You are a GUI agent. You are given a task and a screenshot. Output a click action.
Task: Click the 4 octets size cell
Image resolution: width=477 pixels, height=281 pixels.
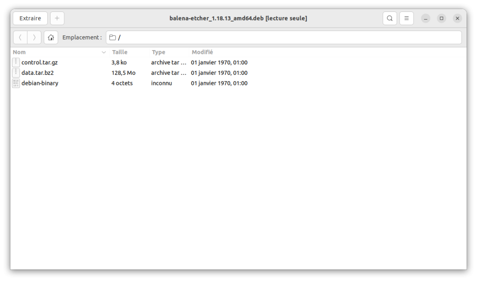tap(122, 83)
